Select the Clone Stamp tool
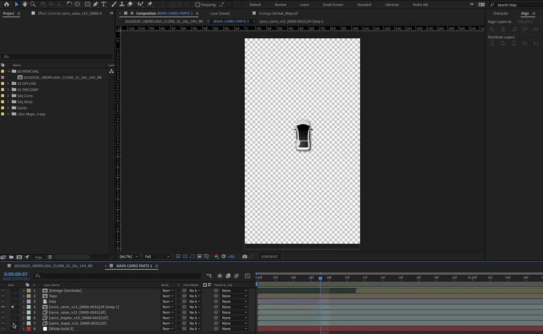543x334 pixels. click(x=122, y=4)
